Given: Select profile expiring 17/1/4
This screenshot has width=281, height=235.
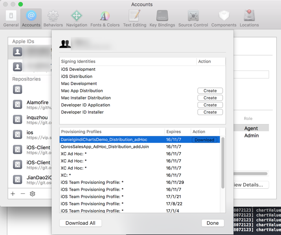Looking at the screenshot, I should (140, 211).
